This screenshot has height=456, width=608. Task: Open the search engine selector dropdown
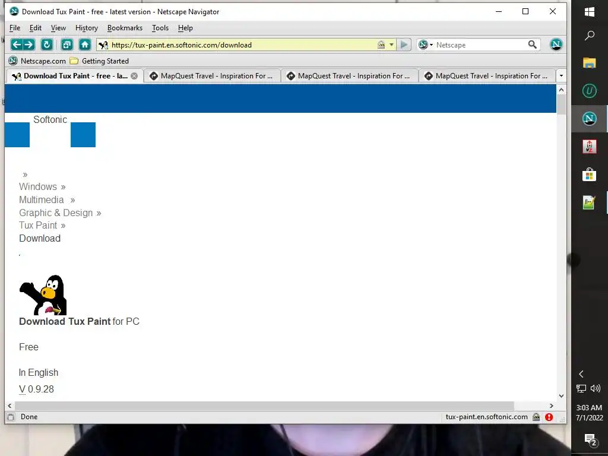point(425,45)
